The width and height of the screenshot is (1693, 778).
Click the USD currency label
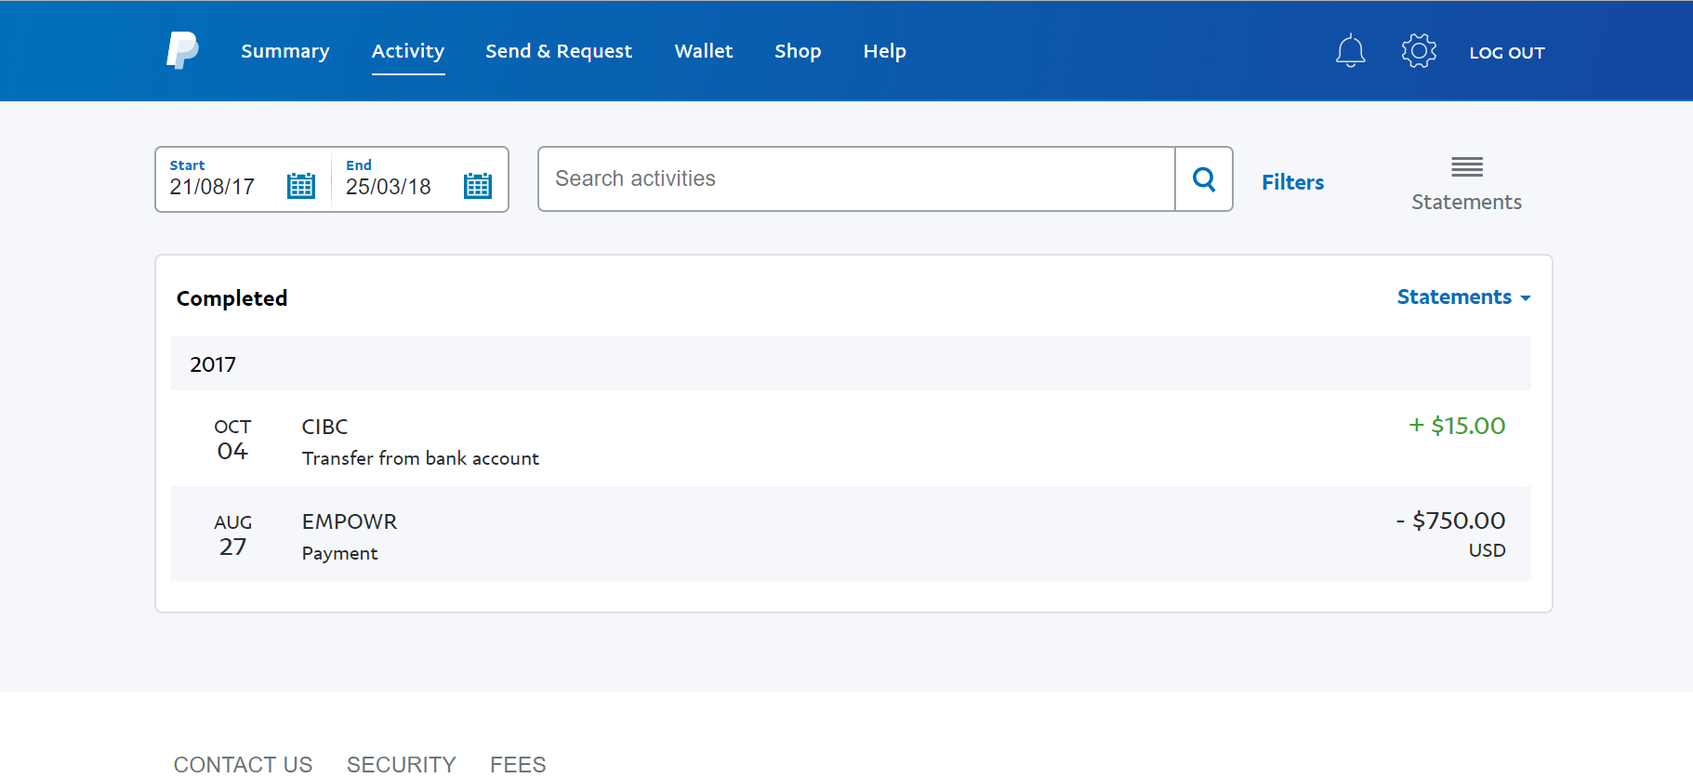(1487, 550)
